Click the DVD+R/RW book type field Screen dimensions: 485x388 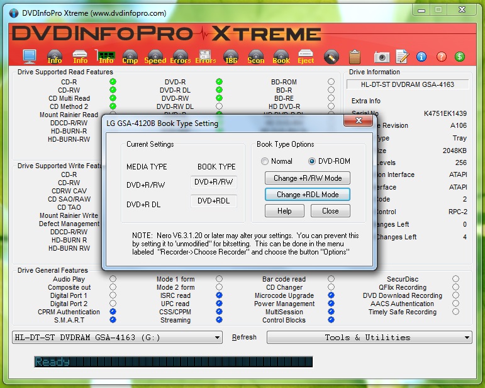[x=213, y=182]
